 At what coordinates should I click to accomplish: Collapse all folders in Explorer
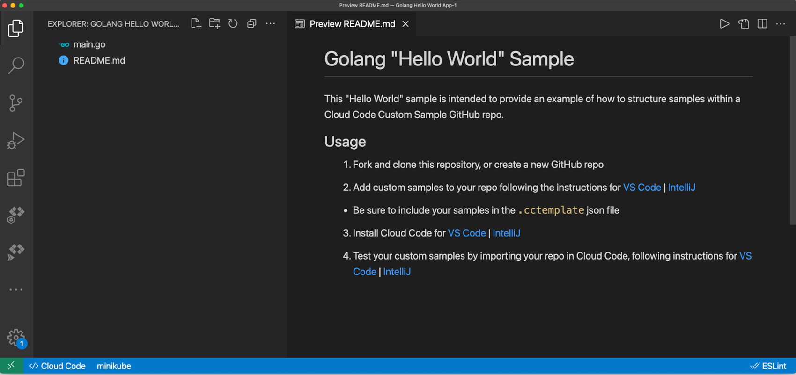tap(252, 24)
